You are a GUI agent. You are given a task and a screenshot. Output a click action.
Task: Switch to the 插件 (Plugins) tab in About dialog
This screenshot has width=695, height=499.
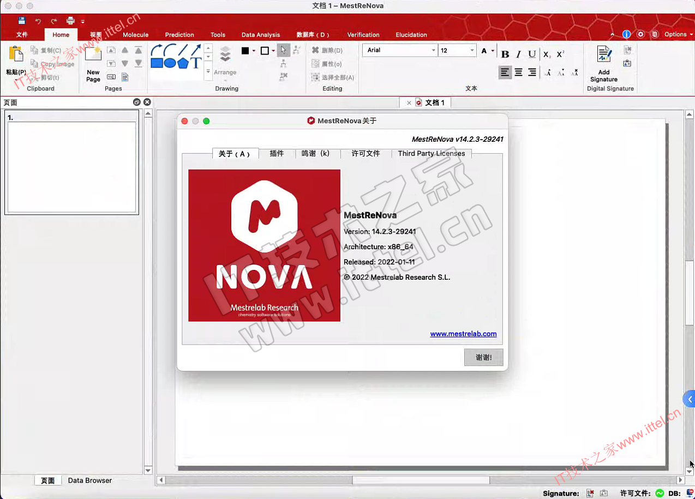[277, 153]
